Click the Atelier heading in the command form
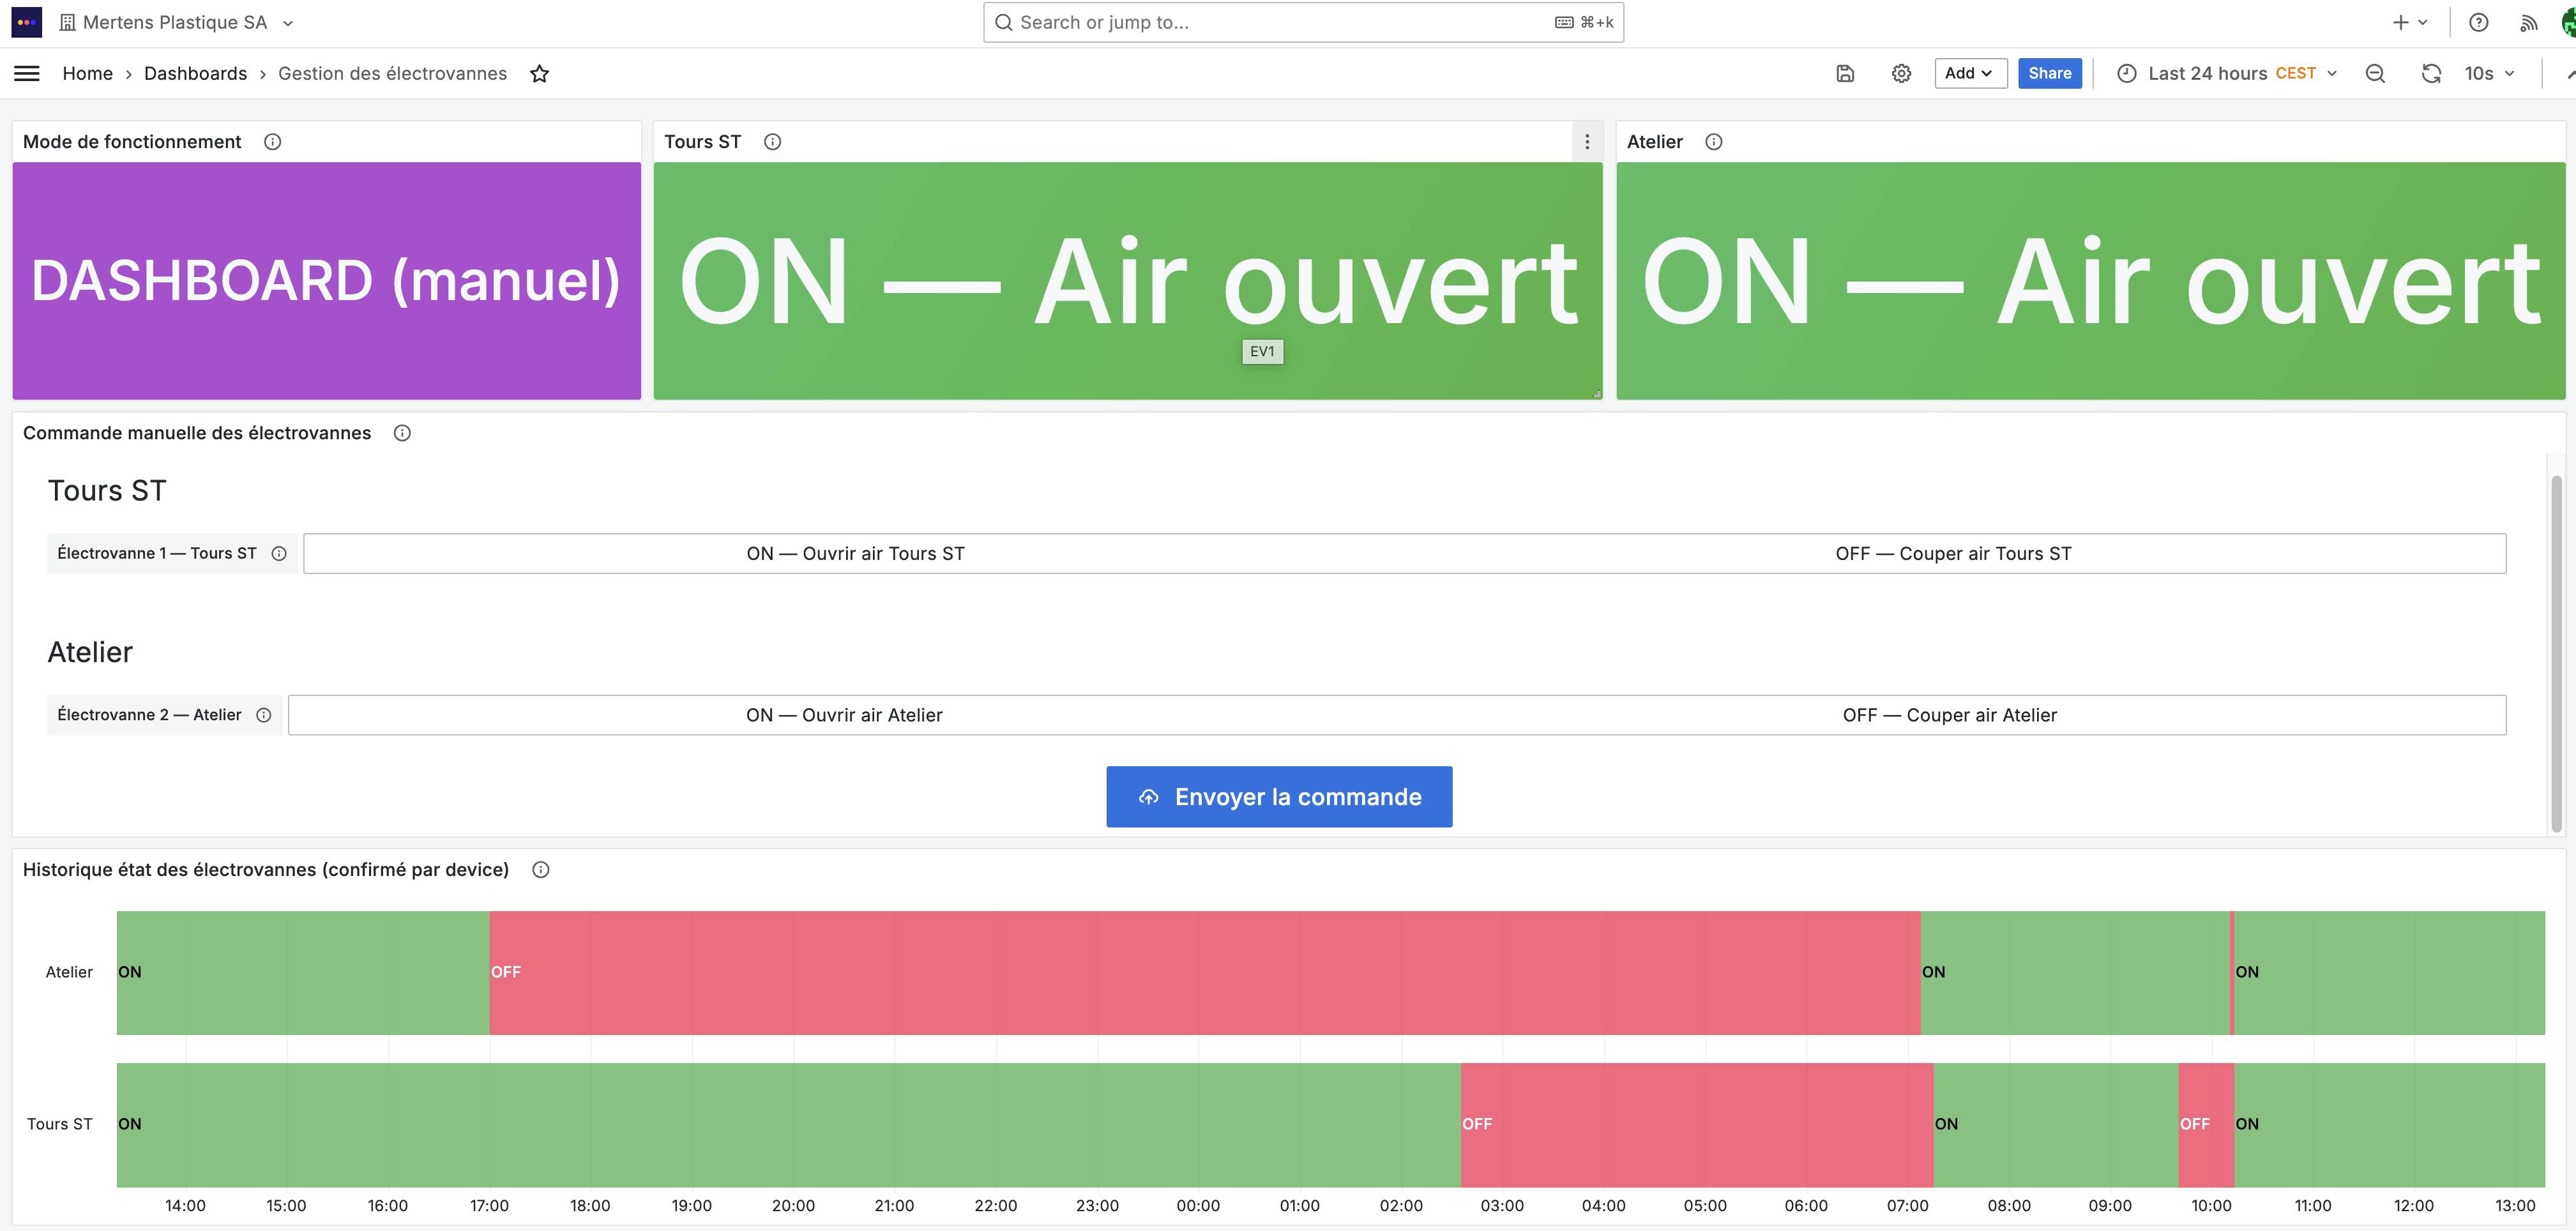This screenshot has height=1231, width=2576. click(x=90, y=652)
